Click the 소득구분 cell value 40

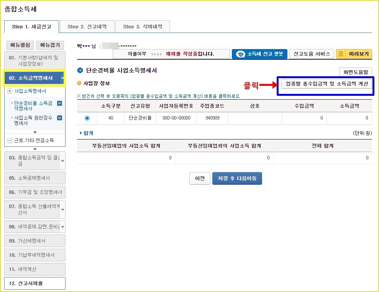pyautogui.click(x=111, y=118)
